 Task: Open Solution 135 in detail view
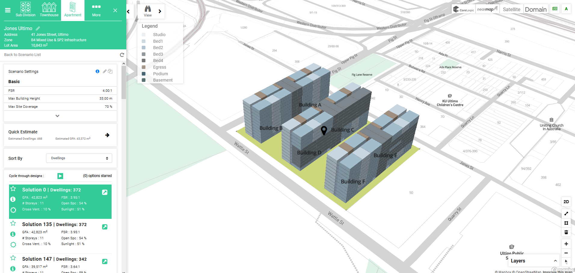105,227
